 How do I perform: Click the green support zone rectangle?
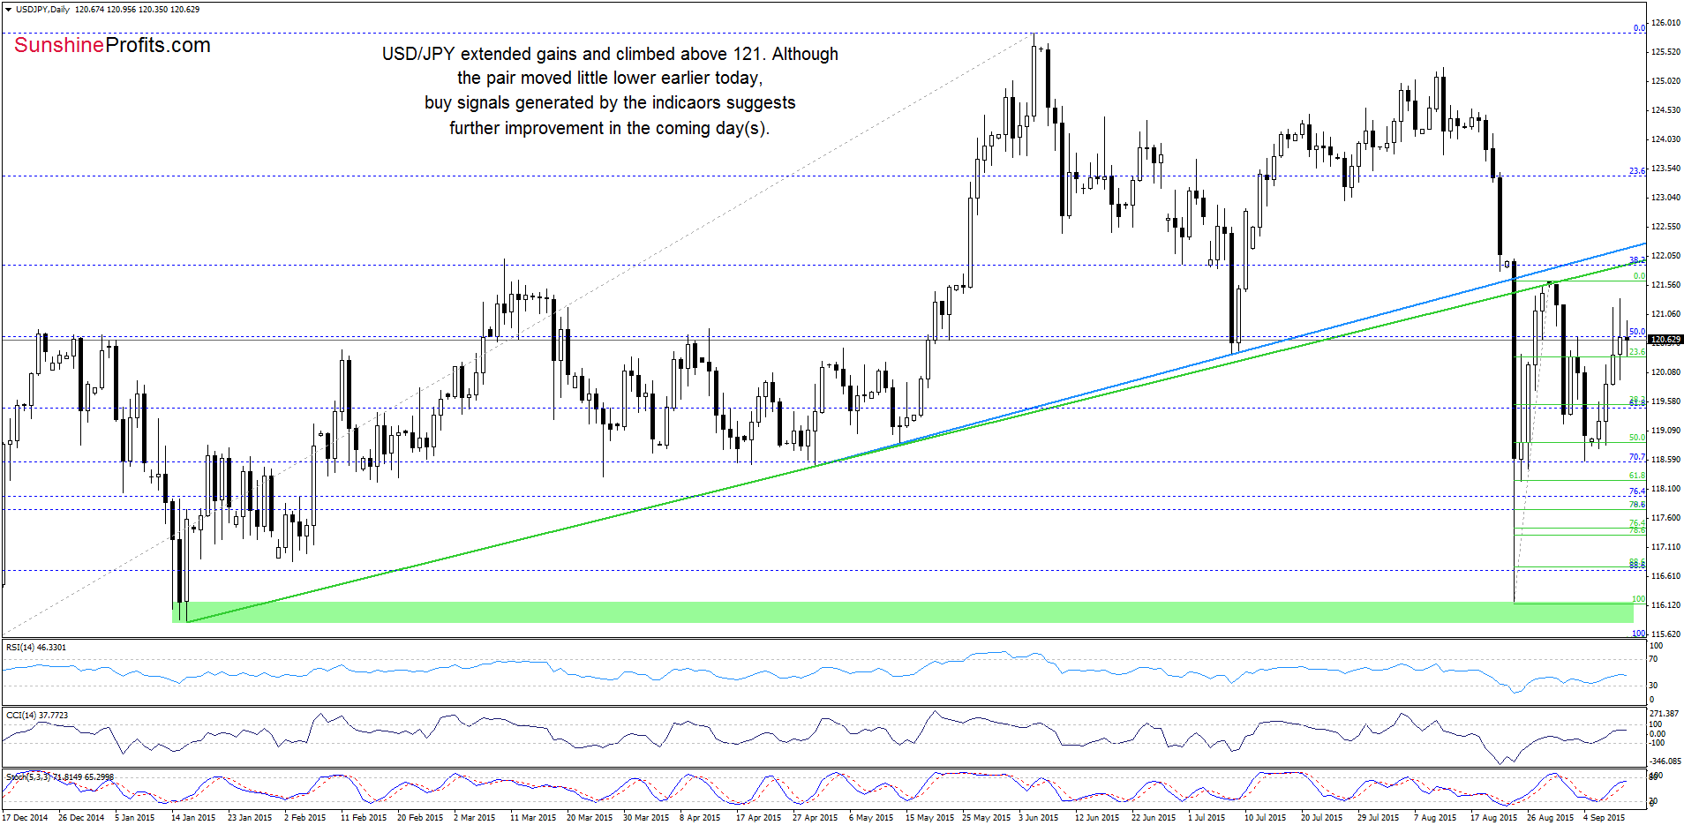(902, 612)
